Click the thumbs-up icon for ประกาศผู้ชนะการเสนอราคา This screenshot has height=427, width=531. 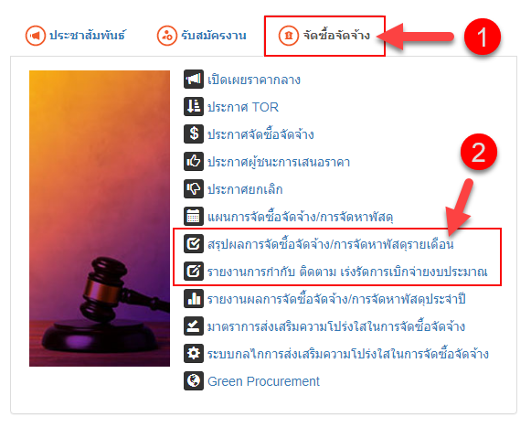(x=194, y=161)
